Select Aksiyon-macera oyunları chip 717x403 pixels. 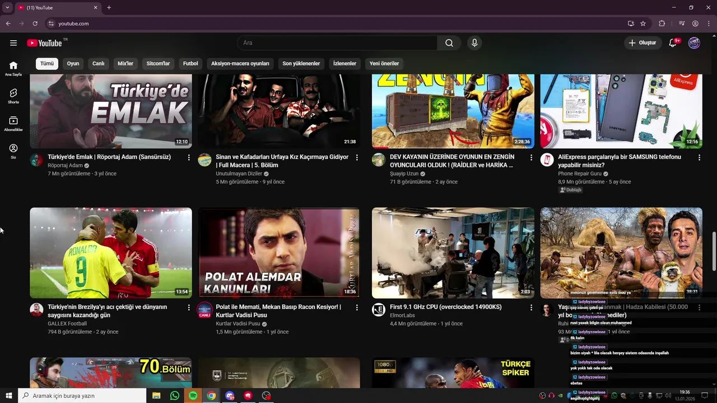coord(240,64)
